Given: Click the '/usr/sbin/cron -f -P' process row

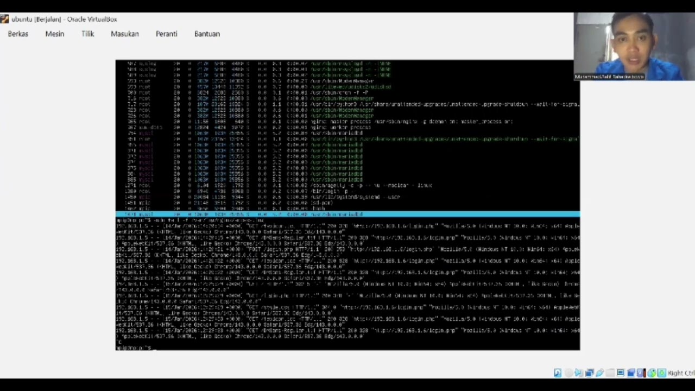Looking at the screenshot, I should pos(347,93).
